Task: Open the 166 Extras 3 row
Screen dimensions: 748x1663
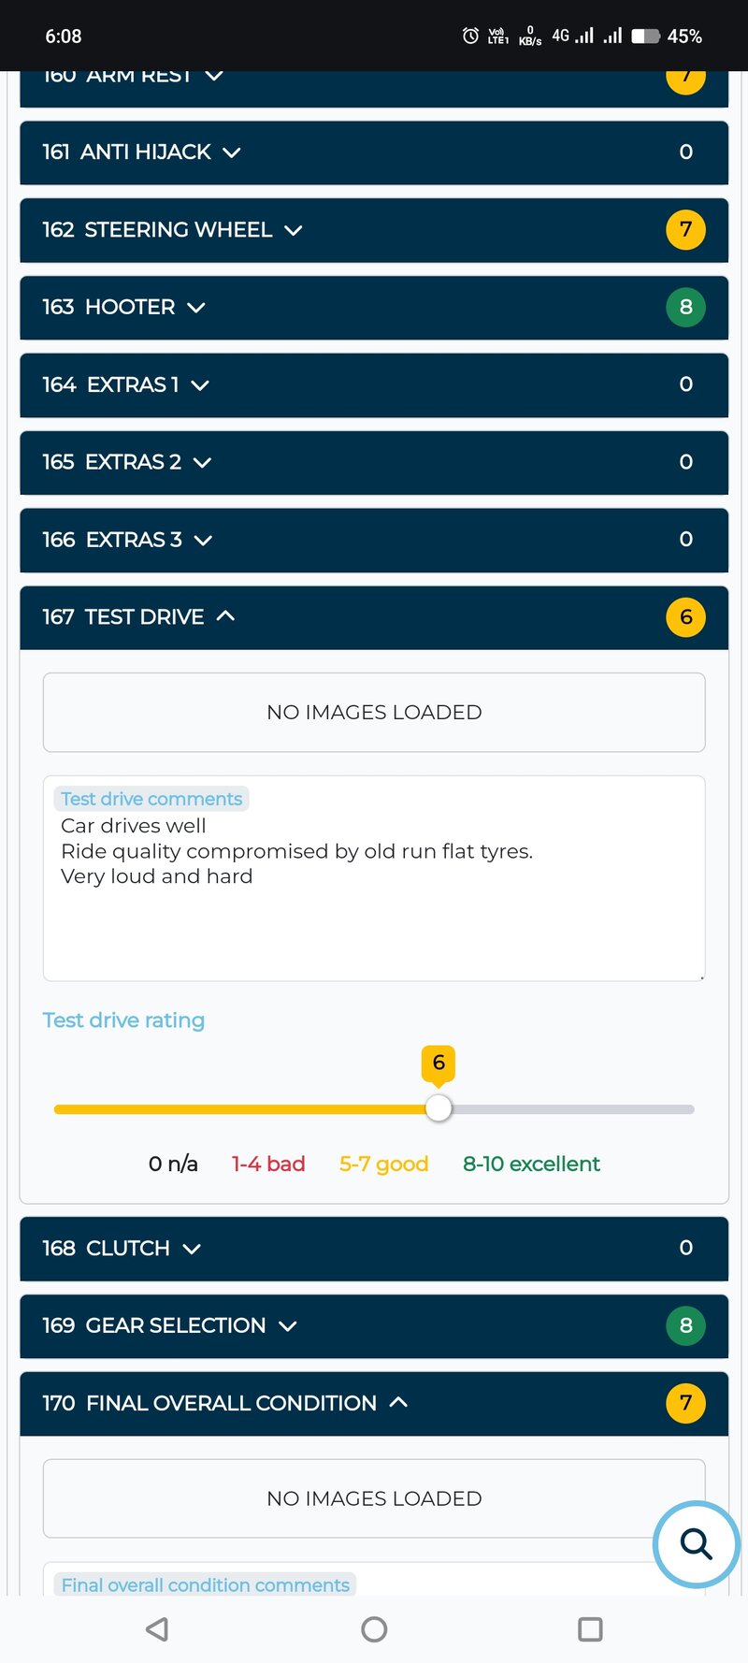Action: [x=374, y=540]
